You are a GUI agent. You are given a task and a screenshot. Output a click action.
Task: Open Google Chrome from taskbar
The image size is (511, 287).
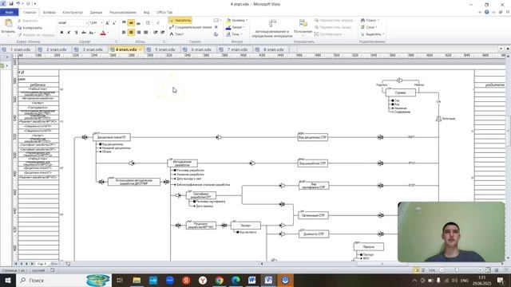[x=219, y=280]
